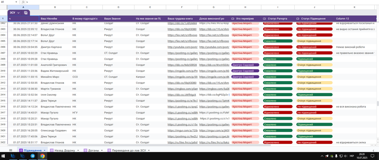Open Очікує підвищення chip in row 2420

pyautogui.click(x=314, y=131)
